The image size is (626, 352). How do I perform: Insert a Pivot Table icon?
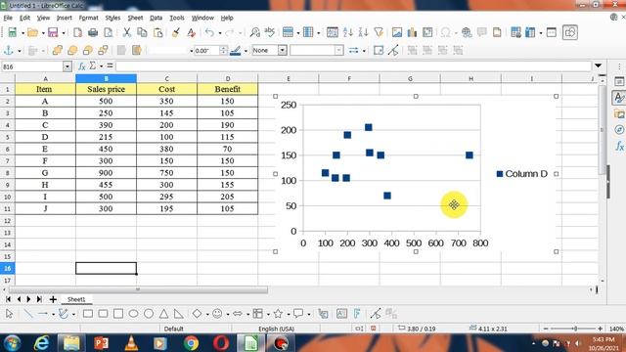427,32
